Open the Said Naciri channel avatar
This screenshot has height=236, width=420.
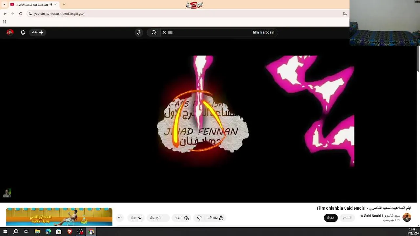pyautogui.click(x=407, y=217)
